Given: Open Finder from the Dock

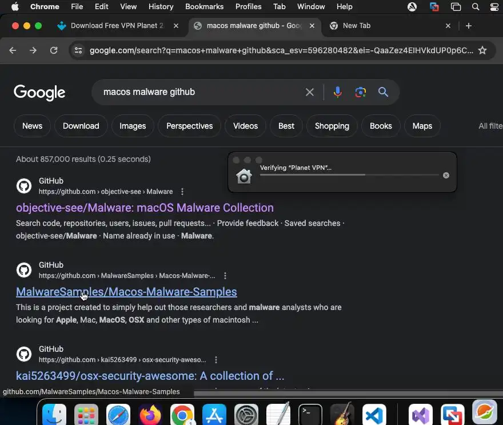Looking at the screenshot, I should click(54, 414).
